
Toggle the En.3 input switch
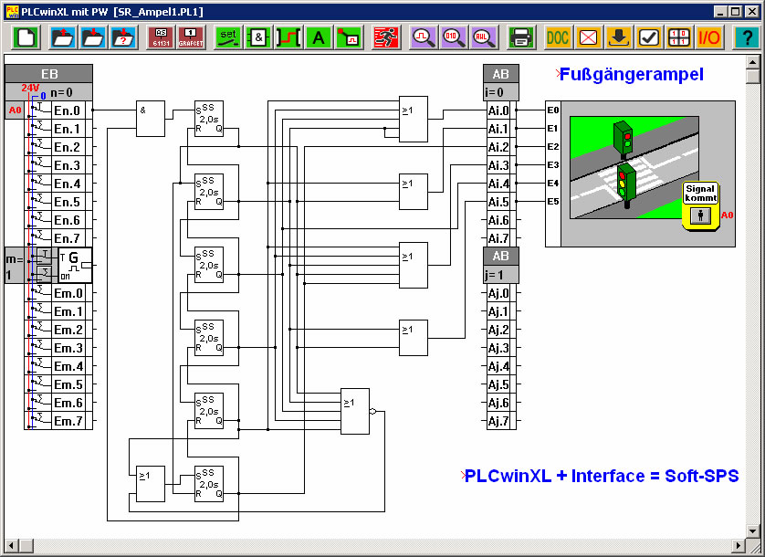click(x=37, y=165)
